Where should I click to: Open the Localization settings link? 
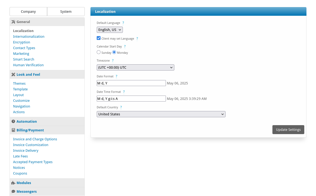coord(23,31)
